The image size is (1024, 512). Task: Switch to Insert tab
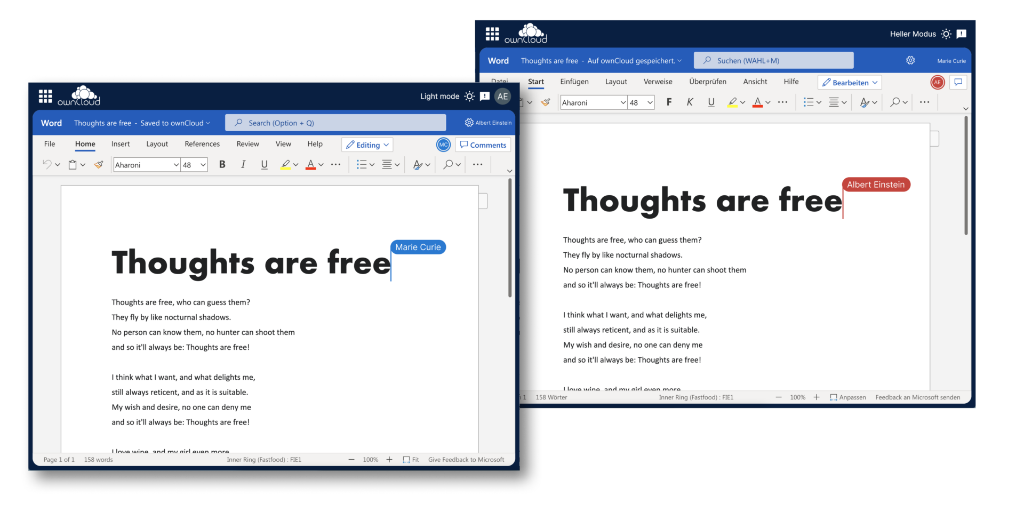tap(121, 144)
